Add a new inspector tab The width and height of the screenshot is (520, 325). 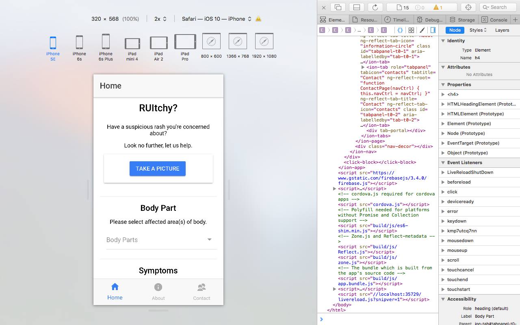(x=515, y=19)
